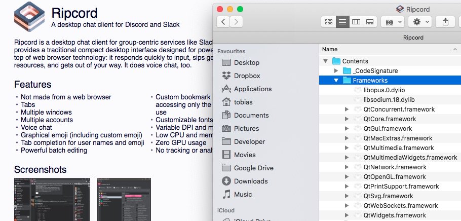This screenshot has width=461, height=221.
Task: Expand QtMultimedia.framework
Action: 347,148
